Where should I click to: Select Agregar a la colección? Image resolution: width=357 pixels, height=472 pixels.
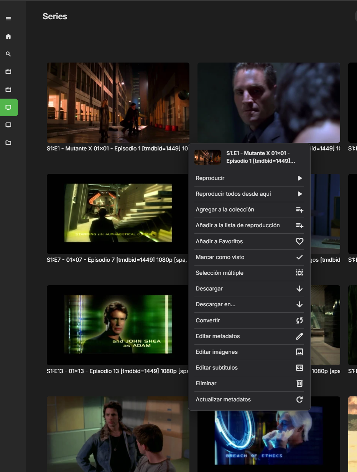(x=225, y=210)
